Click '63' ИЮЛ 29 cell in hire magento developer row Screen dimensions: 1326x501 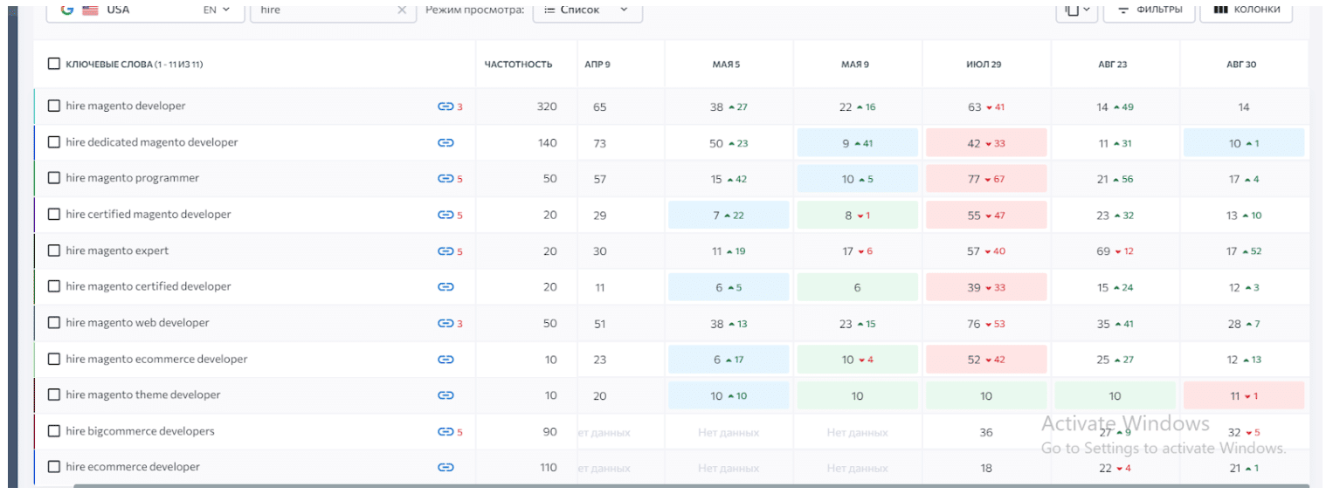(x=986, y=107)
